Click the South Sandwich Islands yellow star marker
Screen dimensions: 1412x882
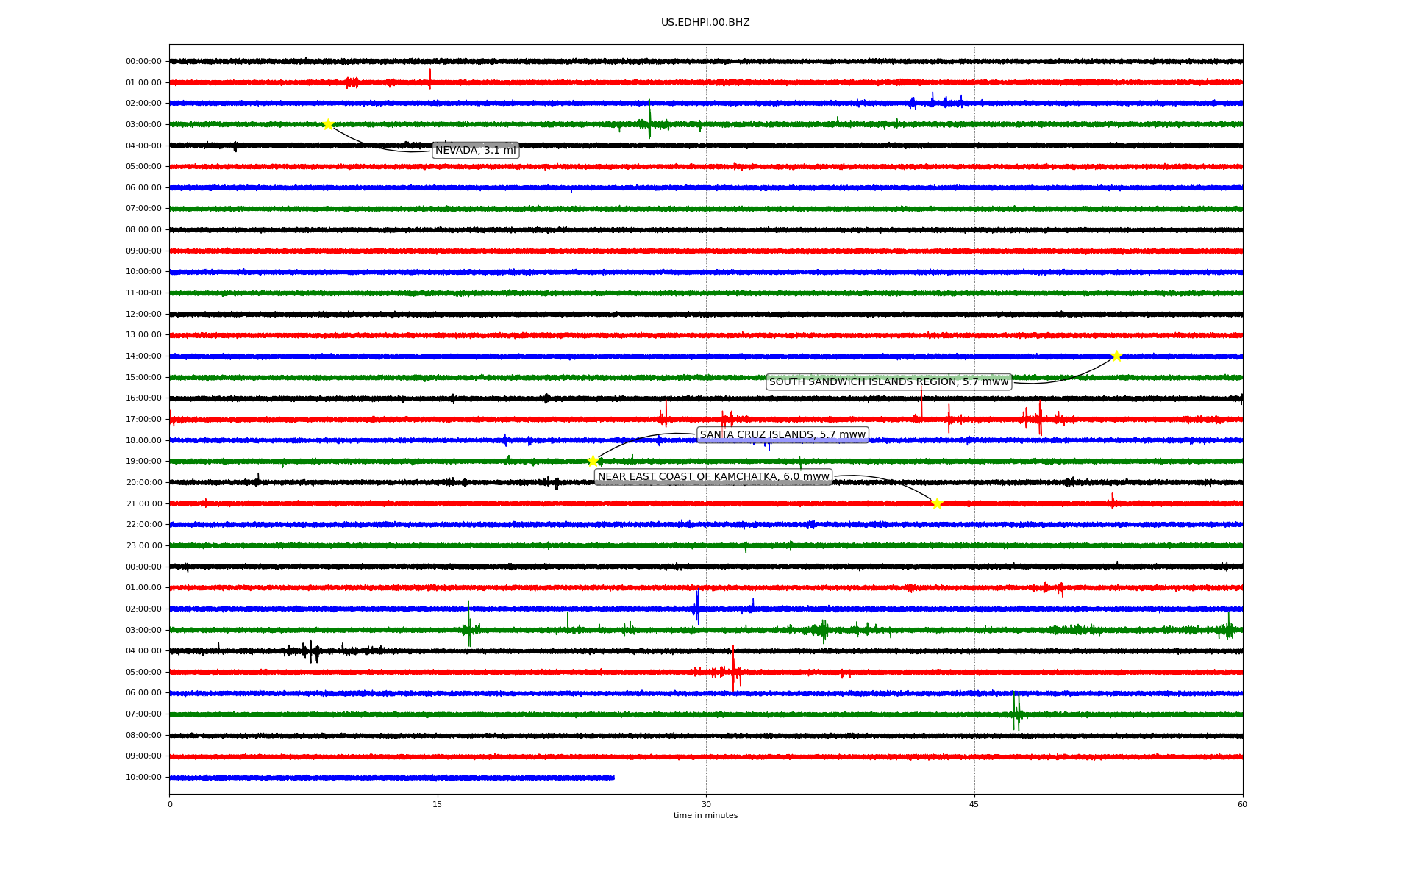point(1116,356)
